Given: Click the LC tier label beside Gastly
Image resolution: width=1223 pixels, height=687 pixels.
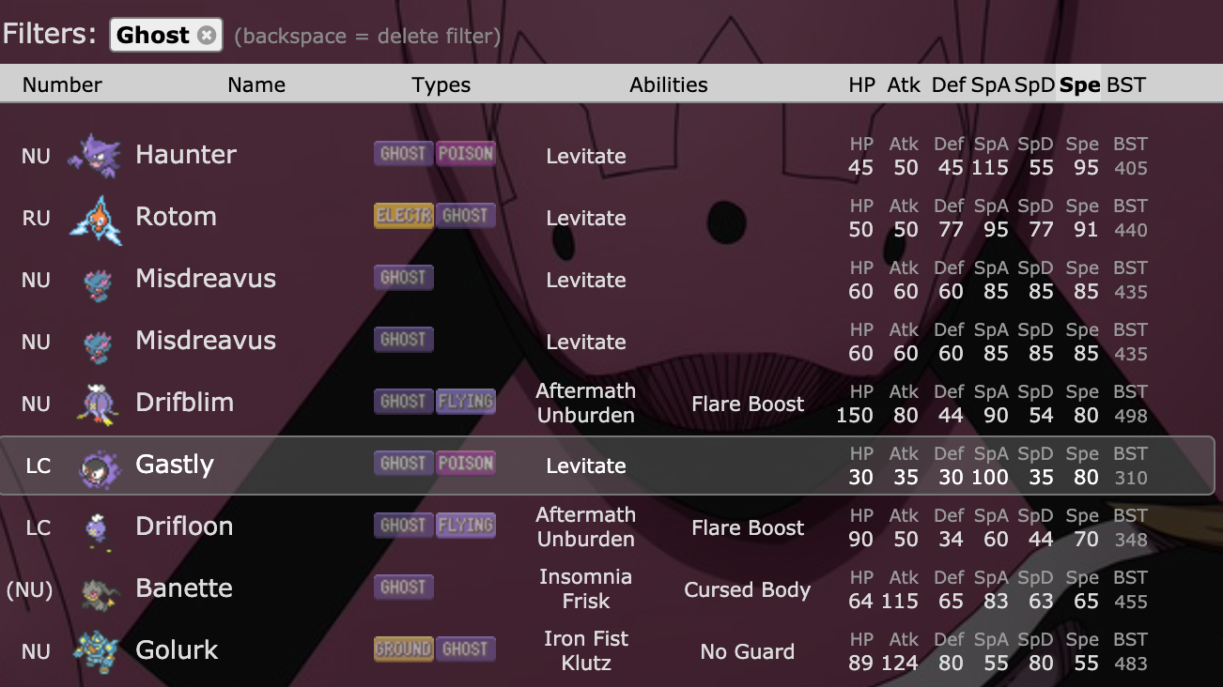Looking at the screenshot, I should 38,466.
